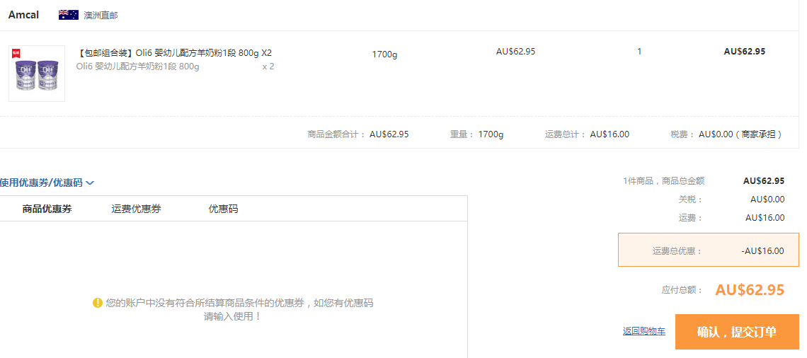This screenshot has height=358, width=807.
Task: Switch to the 运费优惠券 tab
Action: click(x=137, y=209)
